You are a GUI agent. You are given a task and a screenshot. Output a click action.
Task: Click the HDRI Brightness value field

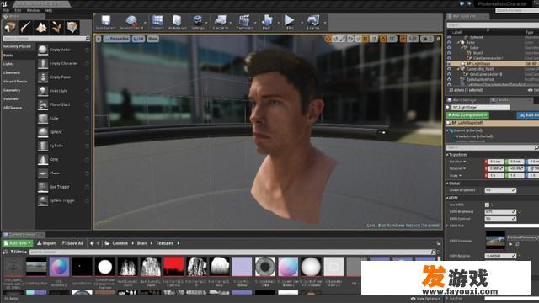click(500, 211)
